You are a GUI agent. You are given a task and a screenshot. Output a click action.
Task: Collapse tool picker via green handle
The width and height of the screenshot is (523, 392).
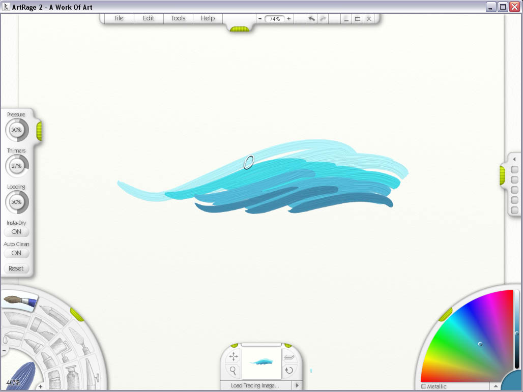click(x=77, y=315)
